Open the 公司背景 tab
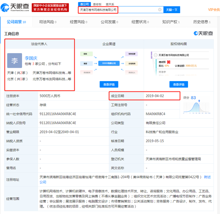Viewport: 220px width, 214px height. click(x=16, y=22)
